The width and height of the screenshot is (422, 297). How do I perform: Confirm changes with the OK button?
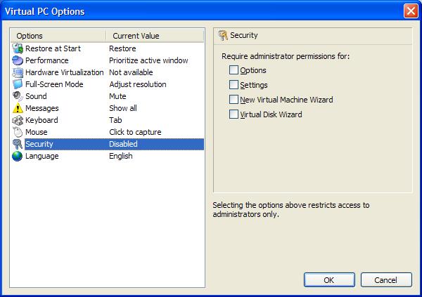coord(329,280)
